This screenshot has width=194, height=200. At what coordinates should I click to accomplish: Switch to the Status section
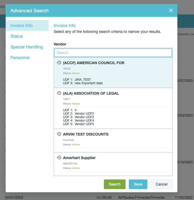[x=17, y=36]
